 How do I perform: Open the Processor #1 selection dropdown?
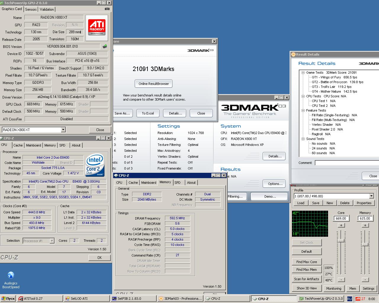point(52,241)
